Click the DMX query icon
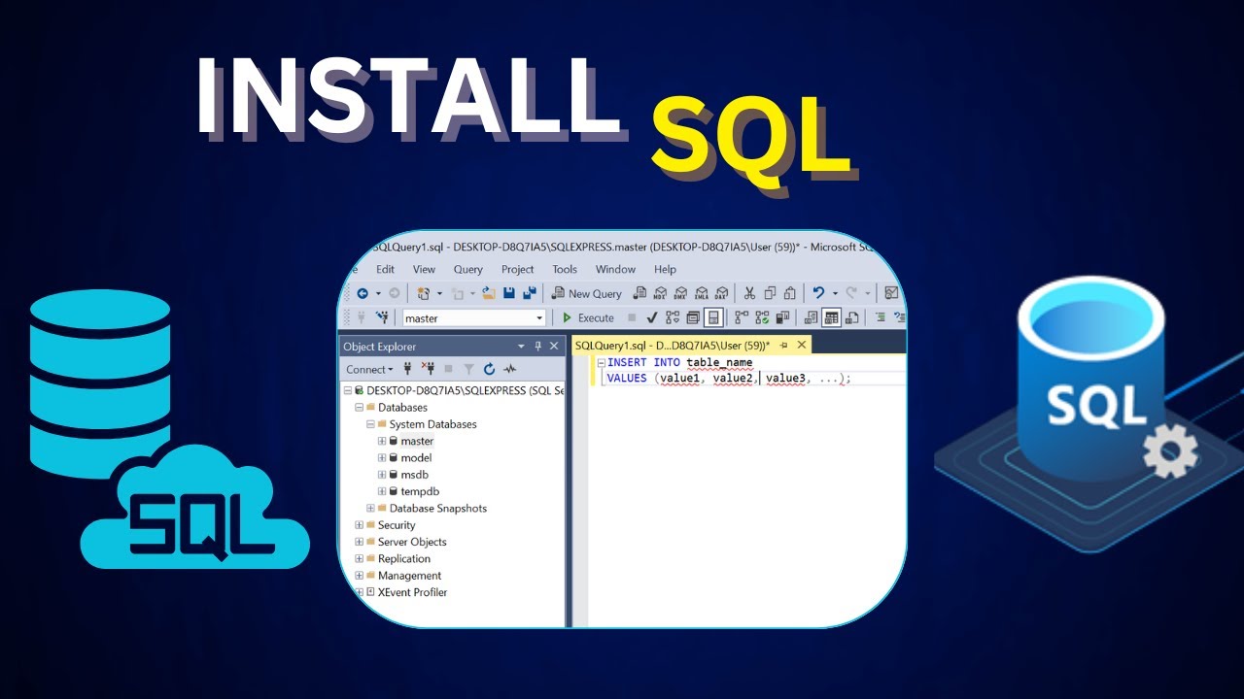The image size is (1244, 699). click(680, 293)
